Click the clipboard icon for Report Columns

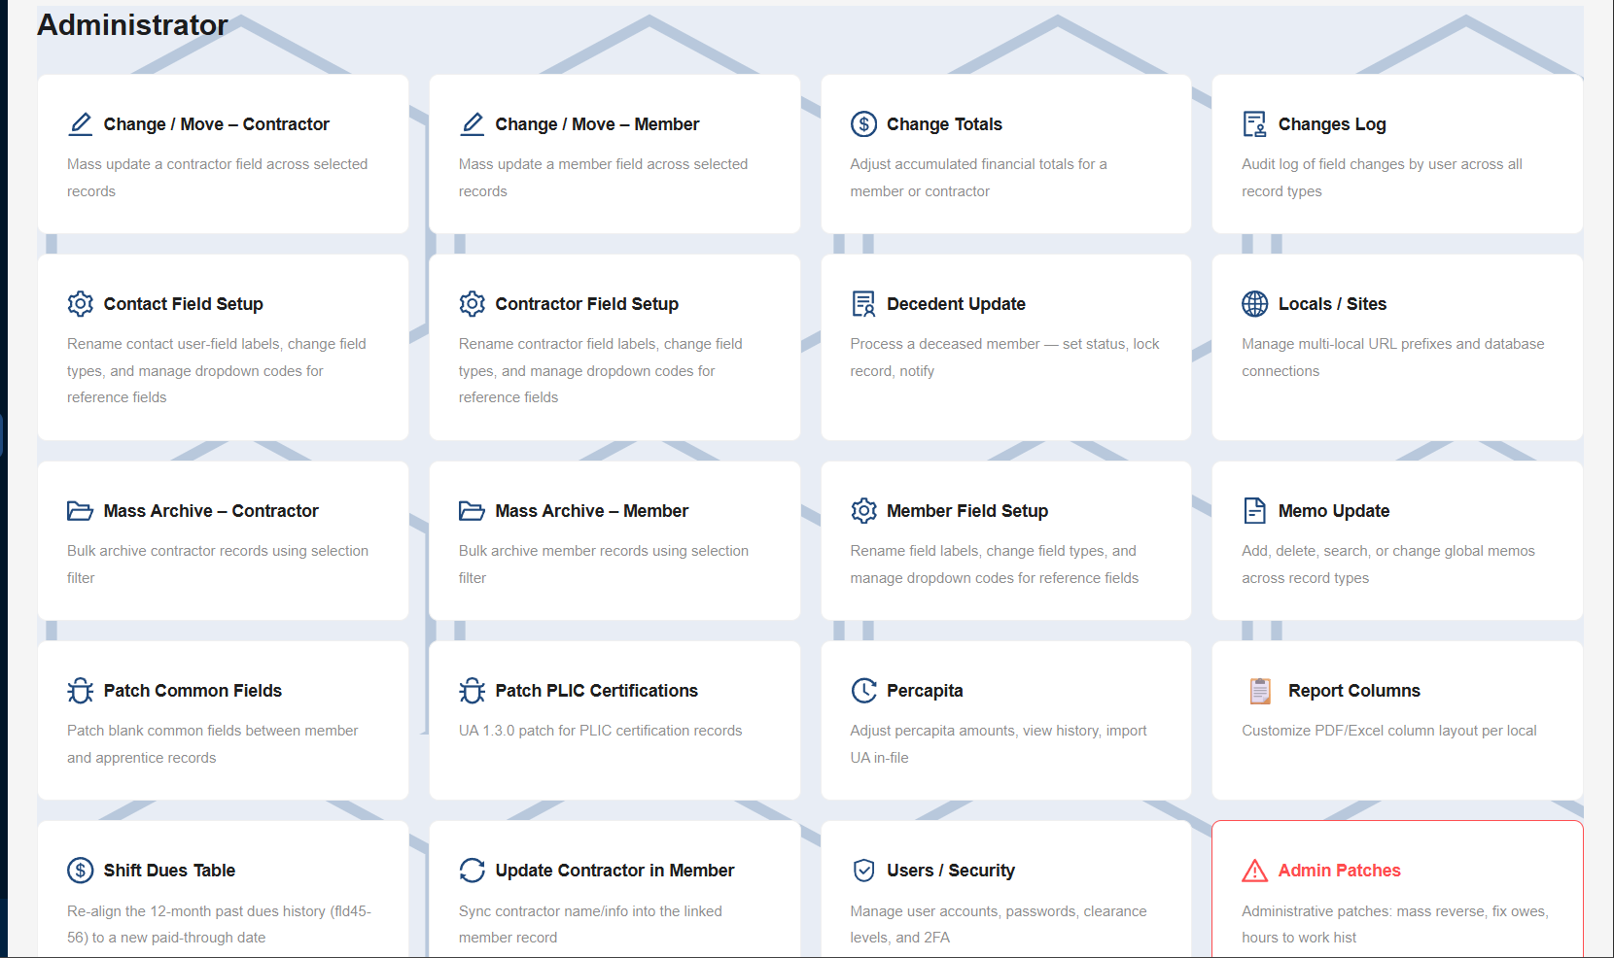[x=1260, y=691]
